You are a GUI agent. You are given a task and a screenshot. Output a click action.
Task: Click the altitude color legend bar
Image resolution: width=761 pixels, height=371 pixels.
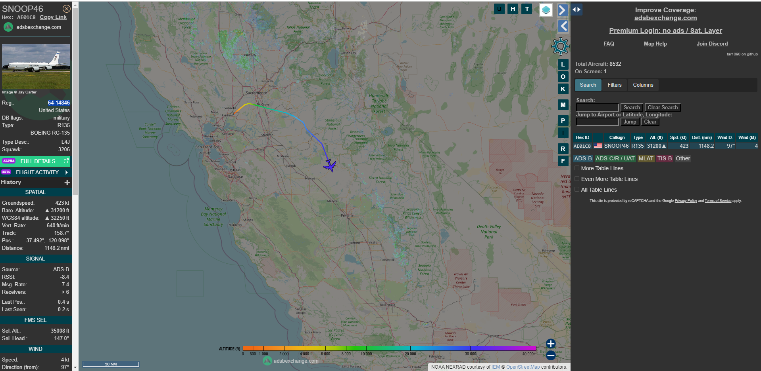coord(389,348)
